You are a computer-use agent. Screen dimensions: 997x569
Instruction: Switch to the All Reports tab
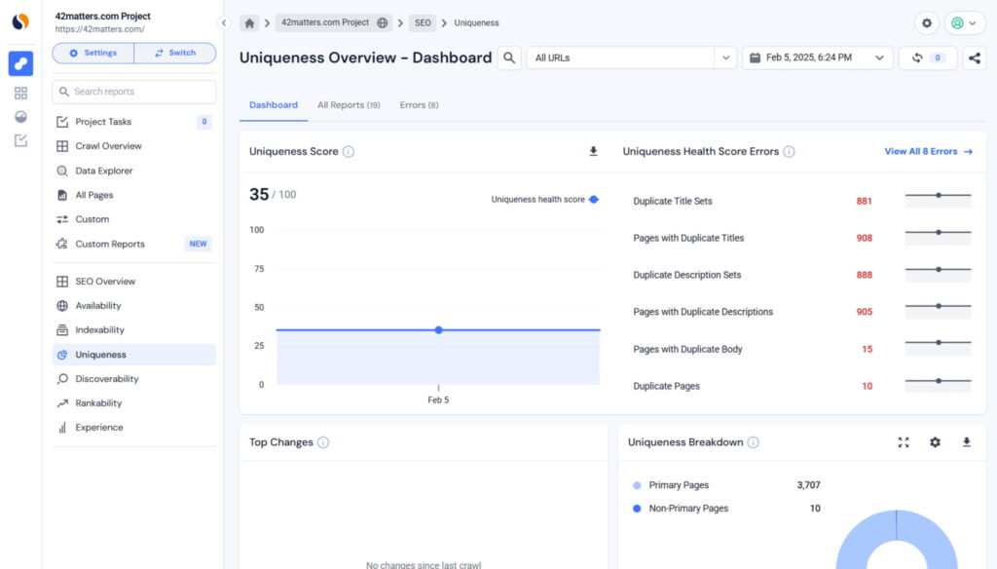pyautogui.click(x=349, y=104)
